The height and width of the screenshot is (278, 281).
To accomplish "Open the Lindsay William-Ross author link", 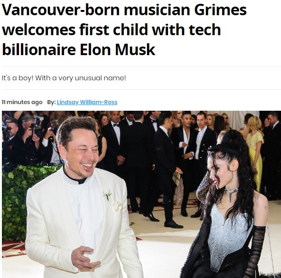I will coord(87,102).
